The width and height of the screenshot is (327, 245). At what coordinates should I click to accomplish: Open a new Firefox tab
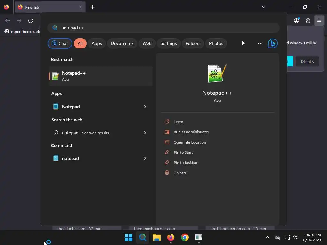92,7
